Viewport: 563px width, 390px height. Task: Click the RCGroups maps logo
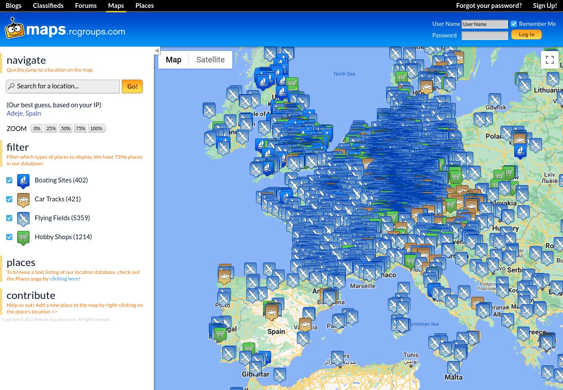(x=65, y=29)
